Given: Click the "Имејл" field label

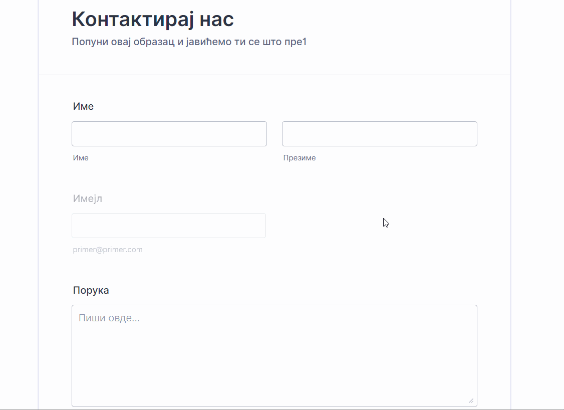Looking at the screenshot, I should tap(88, 198).
